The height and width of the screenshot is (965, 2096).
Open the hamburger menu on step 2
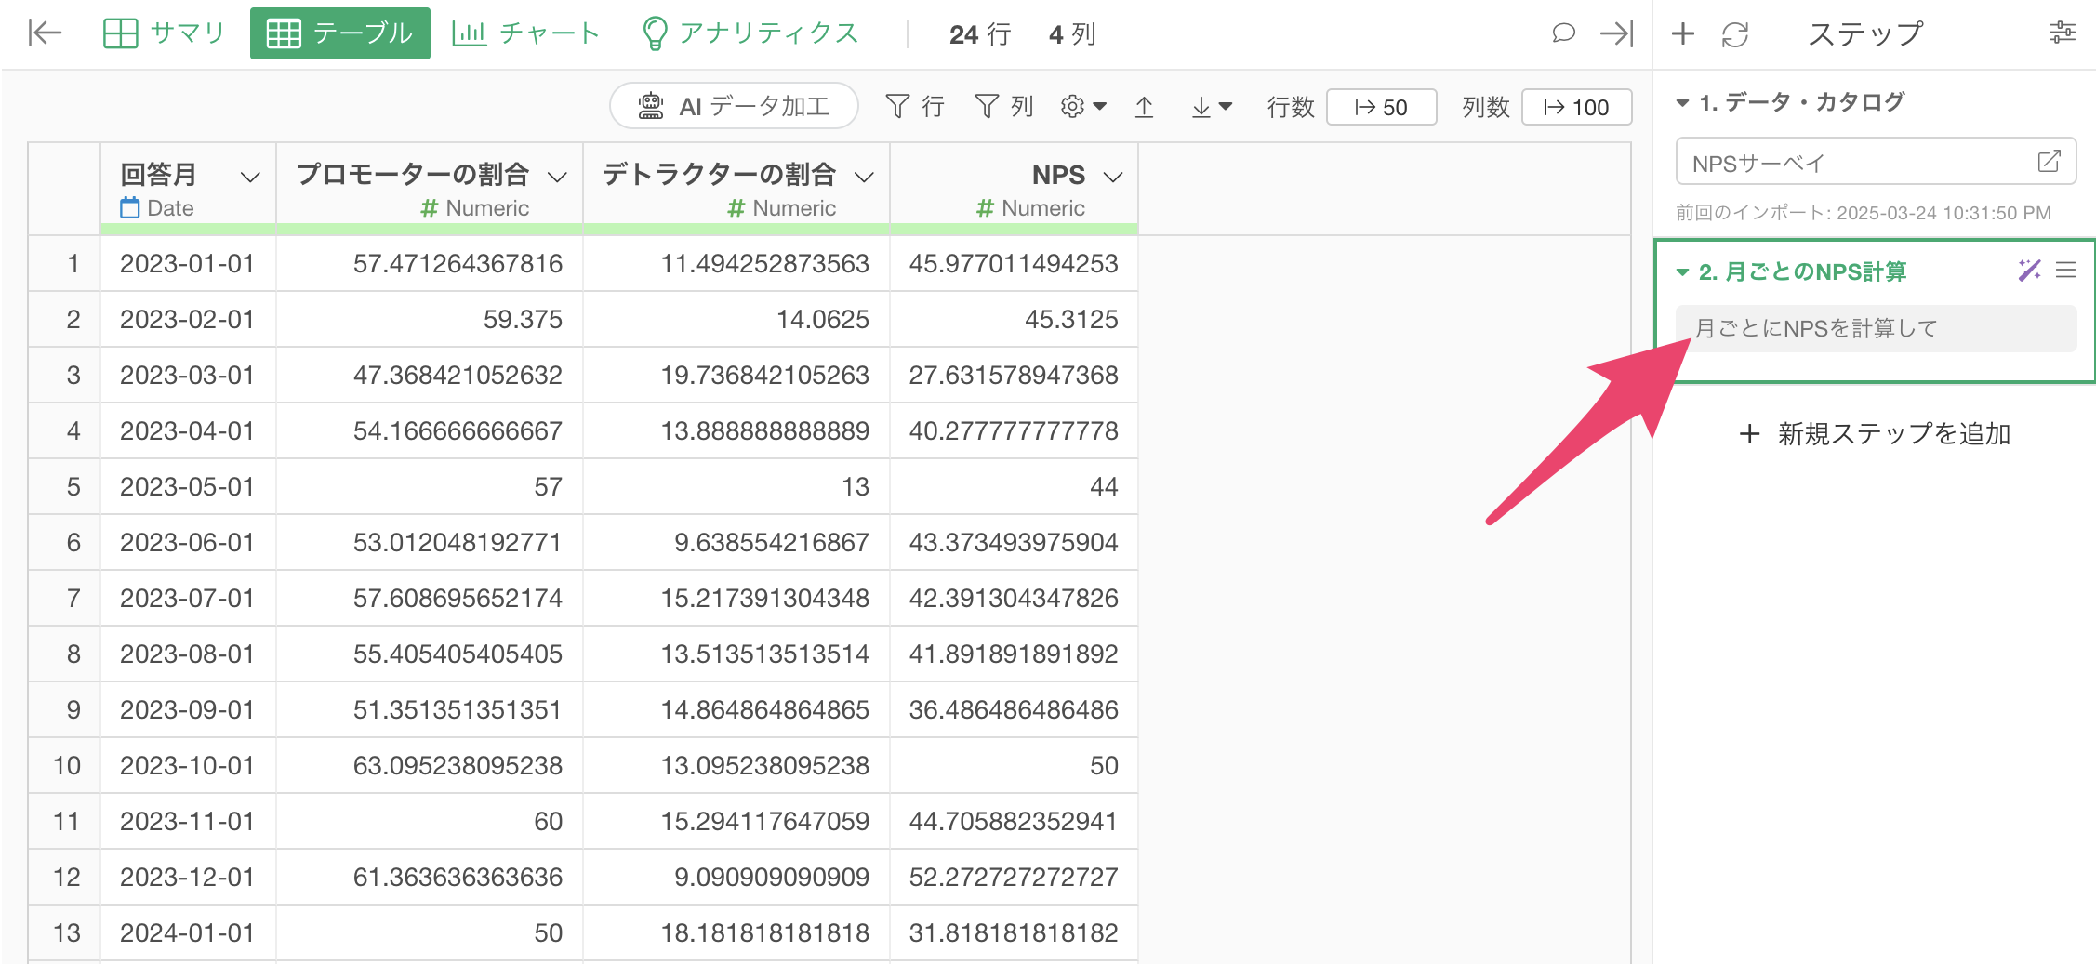[x=2065, y=271]
